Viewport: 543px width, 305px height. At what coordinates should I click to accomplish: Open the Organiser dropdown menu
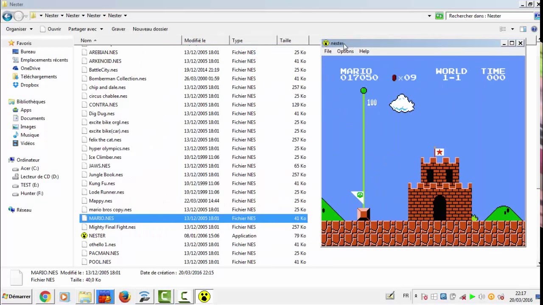[x=19, y=29]
